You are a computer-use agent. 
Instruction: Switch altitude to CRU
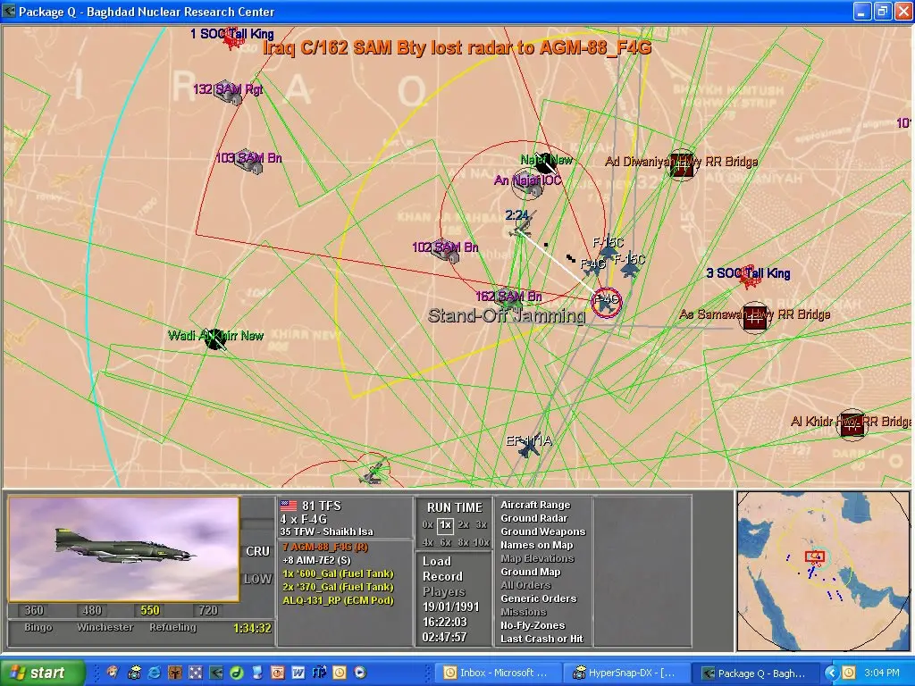257,551
